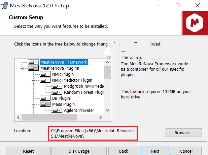The height and width of the screenshot is (155, 208).
Task: Click feature tree scroll left arrow
Action: click(x=19, y=117)
